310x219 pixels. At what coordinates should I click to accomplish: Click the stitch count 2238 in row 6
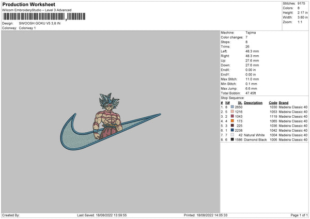(239, 131)
